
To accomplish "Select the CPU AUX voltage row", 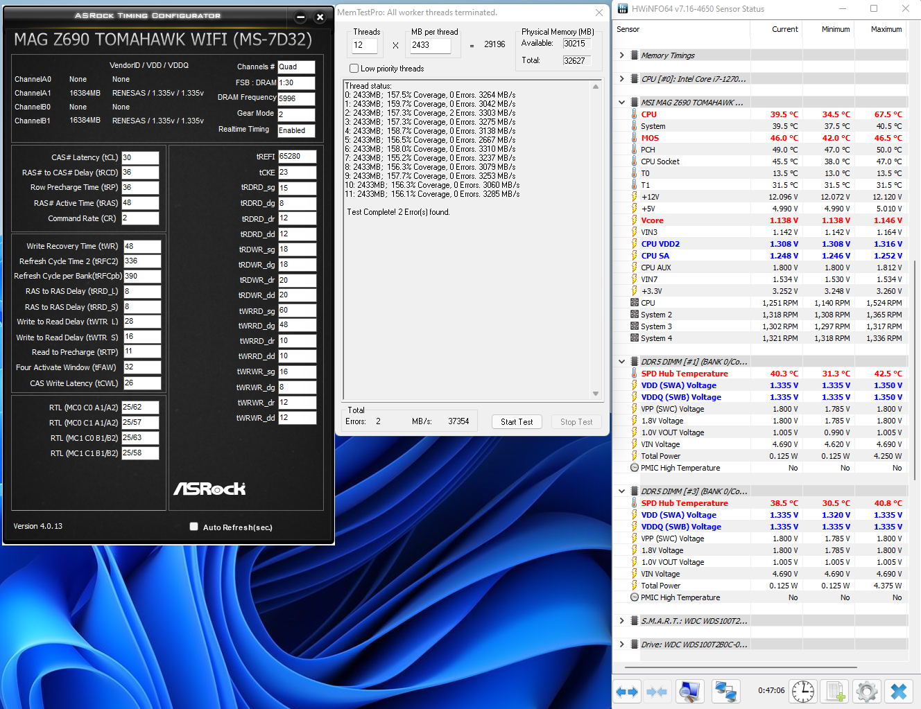I will click(x=761, y=268).
